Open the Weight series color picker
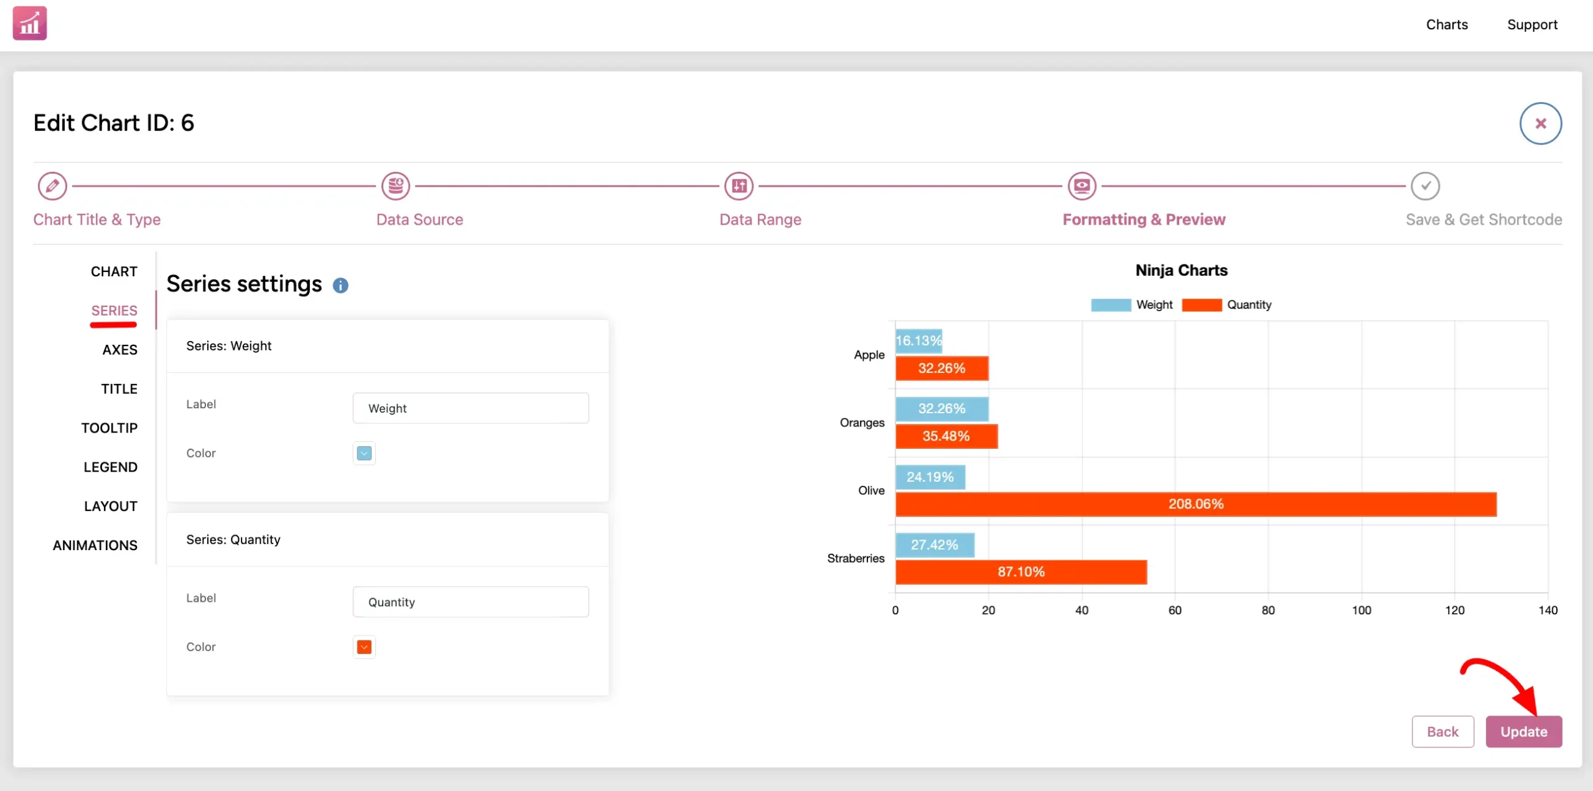 tap(364, 453)
